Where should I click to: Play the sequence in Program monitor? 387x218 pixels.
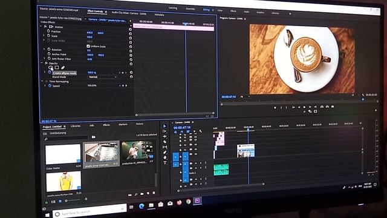click(x=304, y=107)
